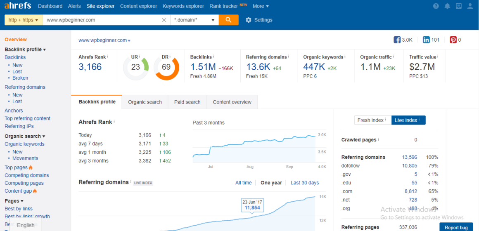The width and height of the screenshot is (479, 231).
Task: Open Movements under Organic keywords
Action: pyautogui.click(x=25, y=158)
